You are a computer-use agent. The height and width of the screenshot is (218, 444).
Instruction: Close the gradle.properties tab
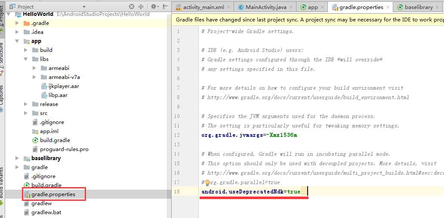(388, 7)
